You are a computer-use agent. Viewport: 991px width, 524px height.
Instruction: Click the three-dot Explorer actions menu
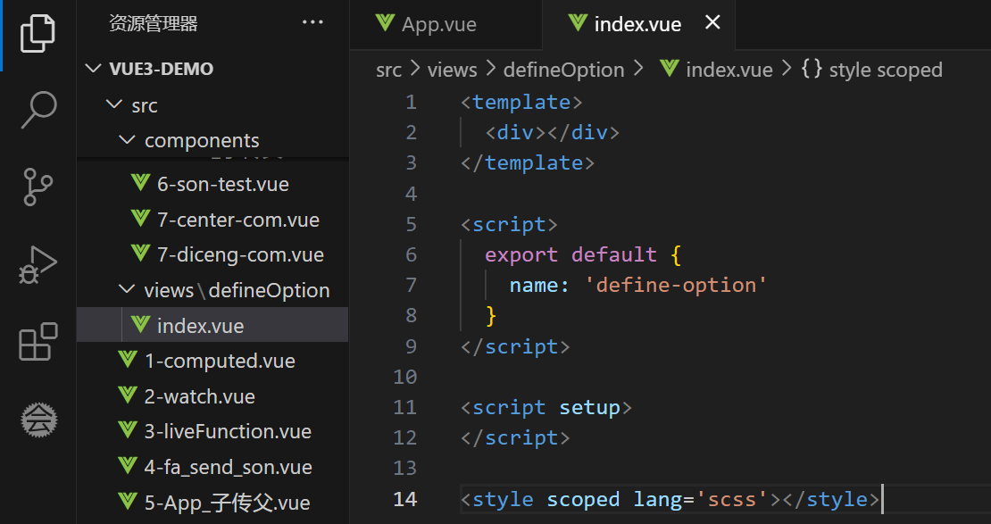[x=312, y=23]
